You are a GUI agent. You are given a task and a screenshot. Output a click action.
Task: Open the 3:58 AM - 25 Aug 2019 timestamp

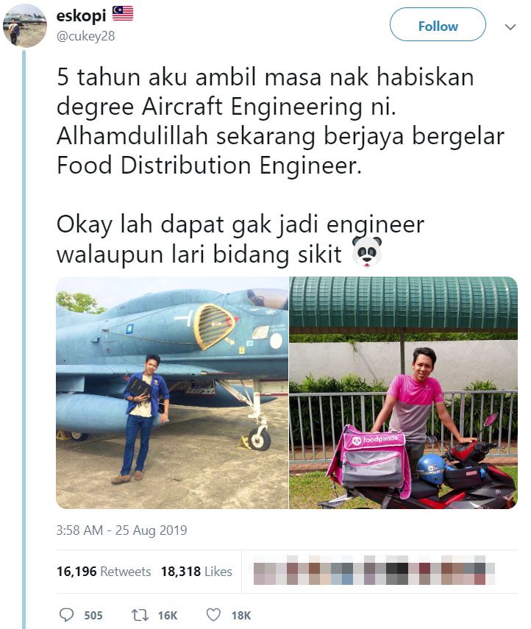121,530
